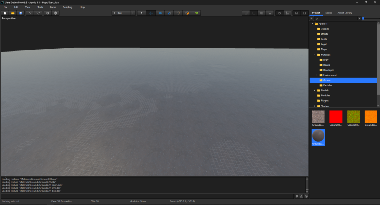
Task: Expand the Environment folder
Action: point(317,75)
